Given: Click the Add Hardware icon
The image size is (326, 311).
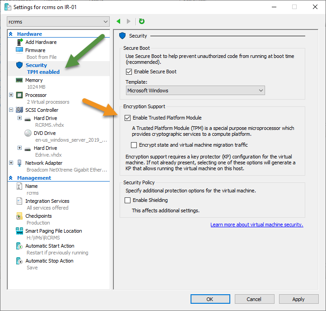Looking at the screenshot, I should (x=19, y=42).
